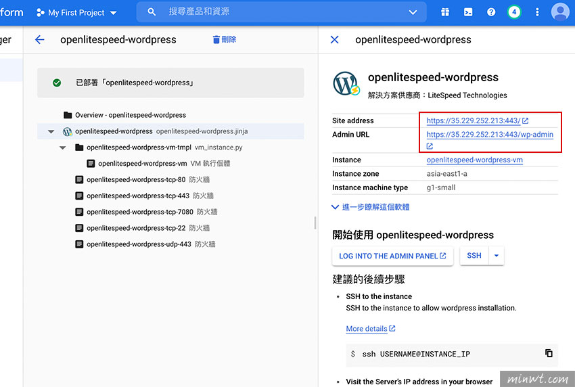
Task: View notifications badge showing 4
Action: click(514, 12)
